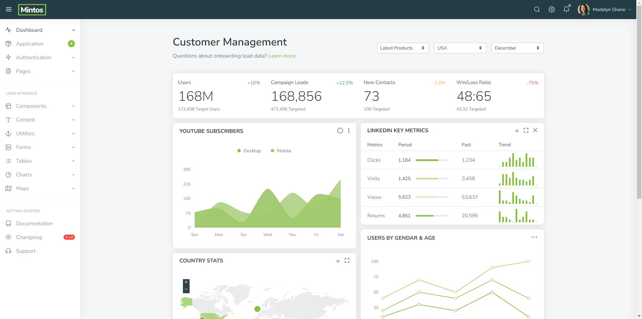The width and height of the screenshot is (642, 319).
Task: Expand the Authentication menu chevron
Action: [74, 58]
